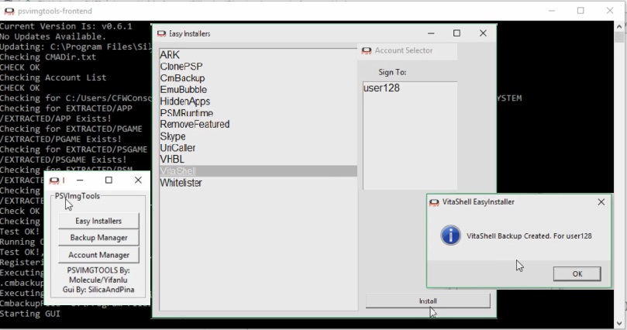Select ARK in the Easy Installers list
Image resolution: width=627 pixels, height=330 pixels.
pos(258,55)
